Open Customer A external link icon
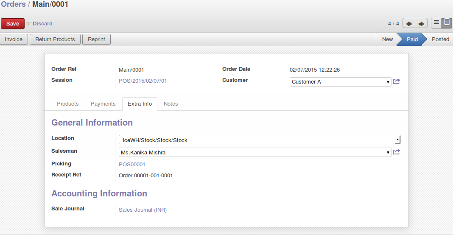This screenshot has height=235, width=453. pyautogui.click(x=397, y=81)
